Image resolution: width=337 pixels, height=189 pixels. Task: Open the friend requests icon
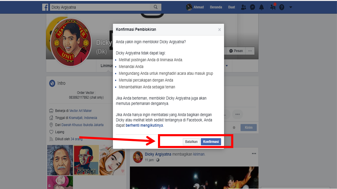point(243,7)
